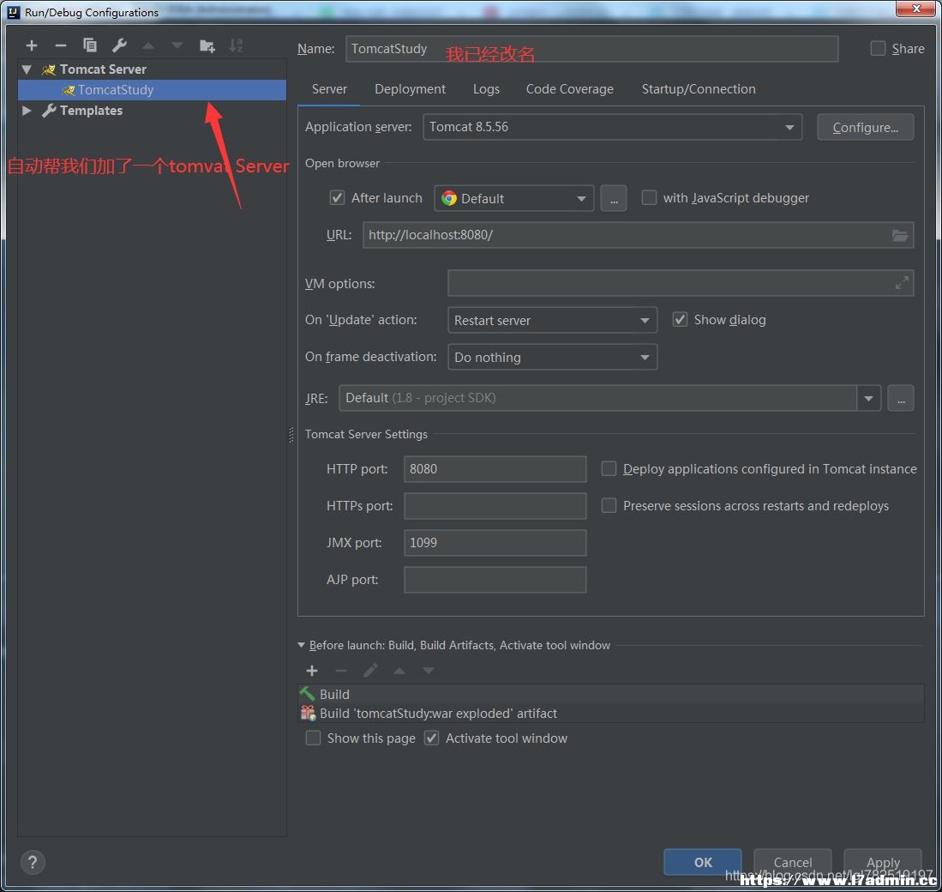Open Application server dropdown
Viewport: 942px width, 892px height.
pos(612,127)
